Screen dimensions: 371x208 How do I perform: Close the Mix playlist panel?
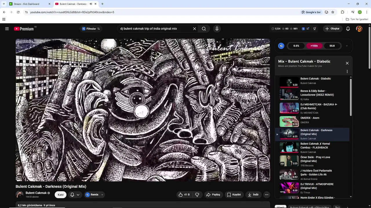pos(347,63)
